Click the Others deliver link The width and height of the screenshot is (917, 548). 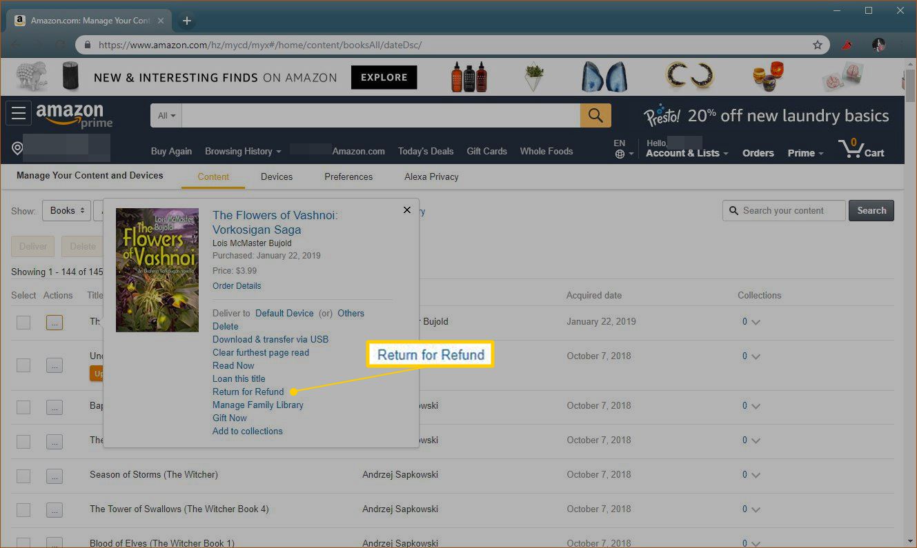click(x=351, y=313)
